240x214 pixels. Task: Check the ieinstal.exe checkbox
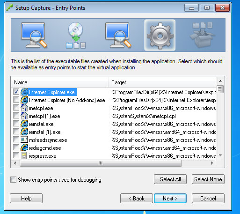(x=16, y=124)
